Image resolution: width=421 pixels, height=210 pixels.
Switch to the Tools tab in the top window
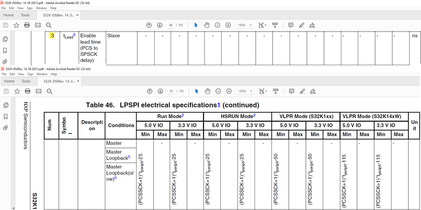coord(25,15)
